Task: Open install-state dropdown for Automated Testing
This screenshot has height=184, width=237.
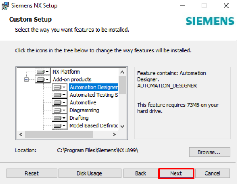Action: pyautogui.click(x=60, y=95)
